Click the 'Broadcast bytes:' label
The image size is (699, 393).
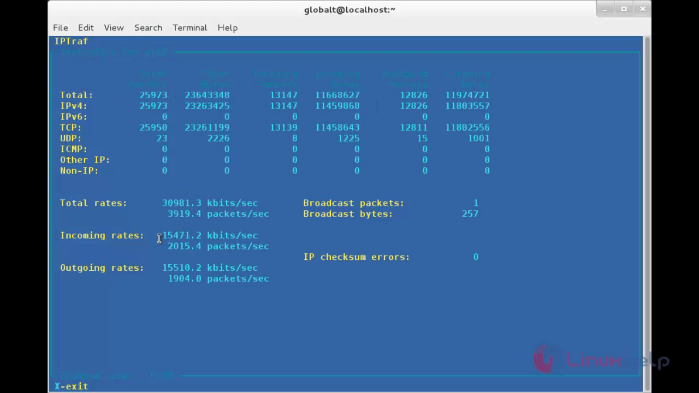348,214
